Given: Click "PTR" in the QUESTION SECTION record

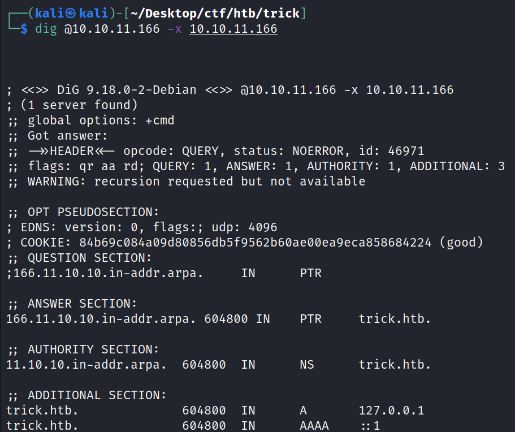Looking at the screenshot, I should click(x=311, y=273).
